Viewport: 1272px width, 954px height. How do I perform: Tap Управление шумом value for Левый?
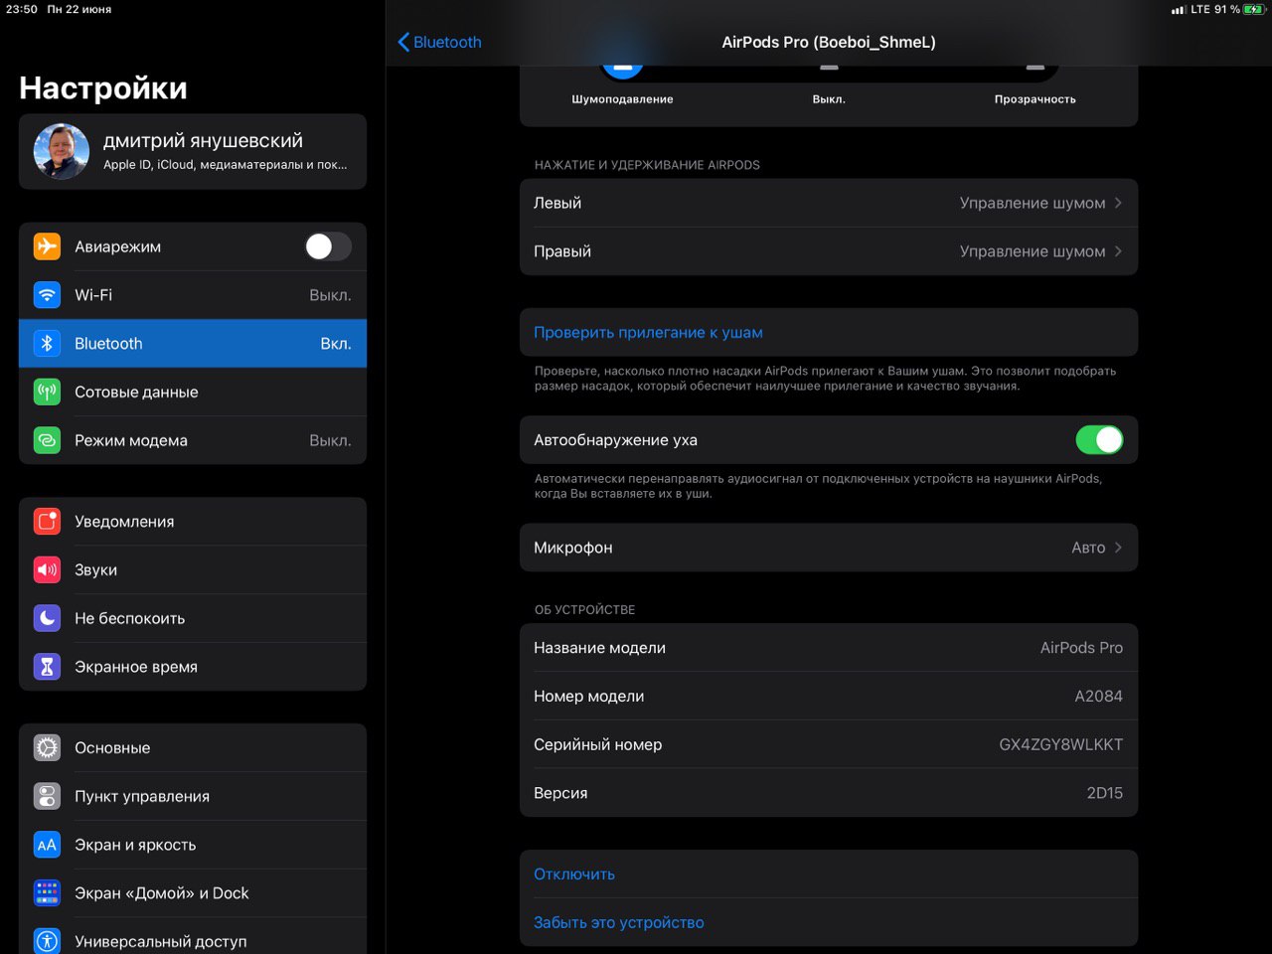click(1033, 203)
